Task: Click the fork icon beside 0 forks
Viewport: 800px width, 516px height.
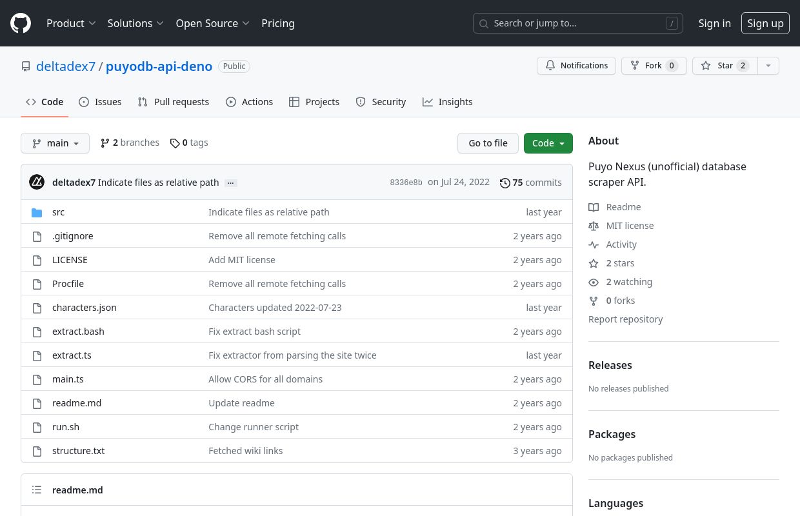Action: pyautogui.click(x=594, y=301)
